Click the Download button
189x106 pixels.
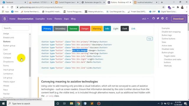pos(178,19)
